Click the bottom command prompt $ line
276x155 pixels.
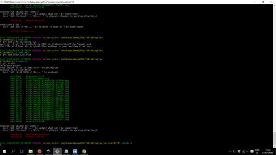point(1,145)
